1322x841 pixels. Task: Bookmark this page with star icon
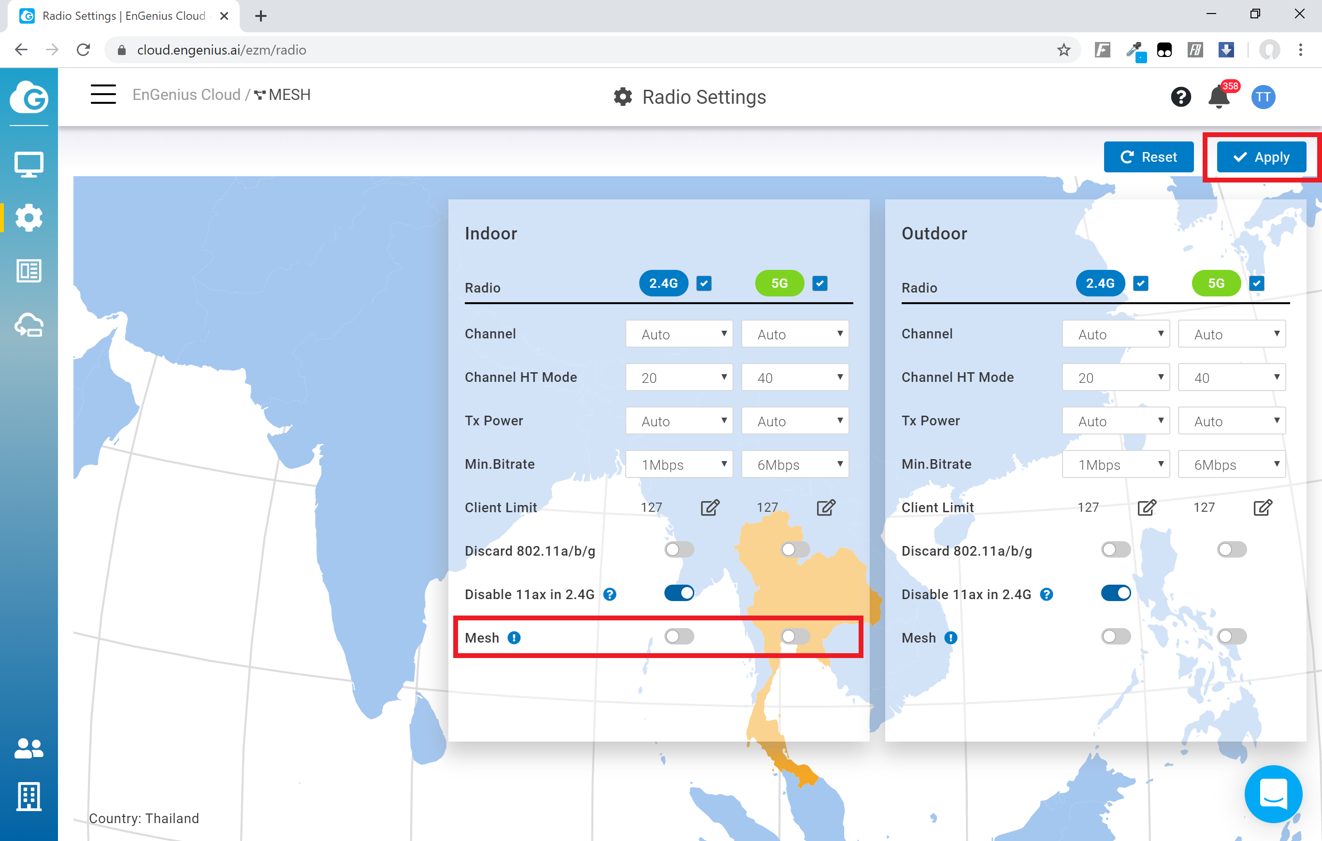[1063, 50]
